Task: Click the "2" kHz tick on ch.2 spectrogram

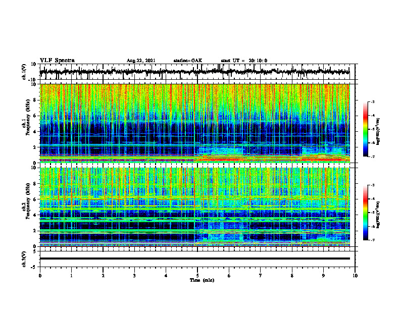Action: pyautogui.click(x=35, y=231)
